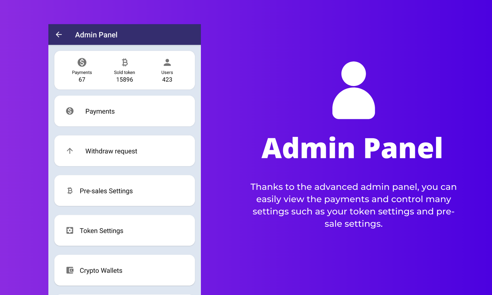Click the back arrow in the title bar
This screenshot has height=295, width=492.
pos(59,35)
